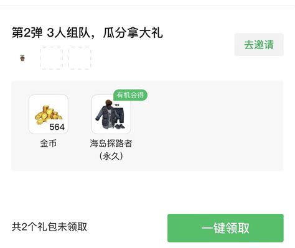
Task: Open the 海岛探路者 outfit reward thumbnail
Action: coord(111,114)
